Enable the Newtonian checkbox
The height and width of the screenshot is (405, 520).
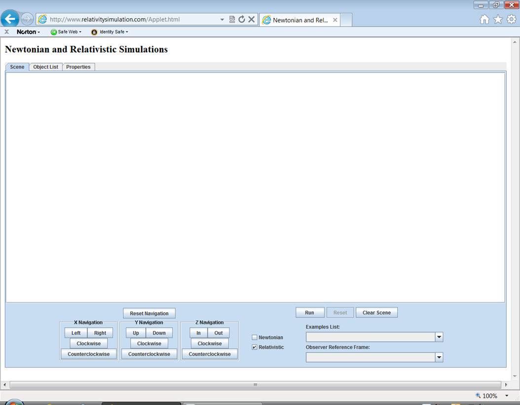coord(255,337)
